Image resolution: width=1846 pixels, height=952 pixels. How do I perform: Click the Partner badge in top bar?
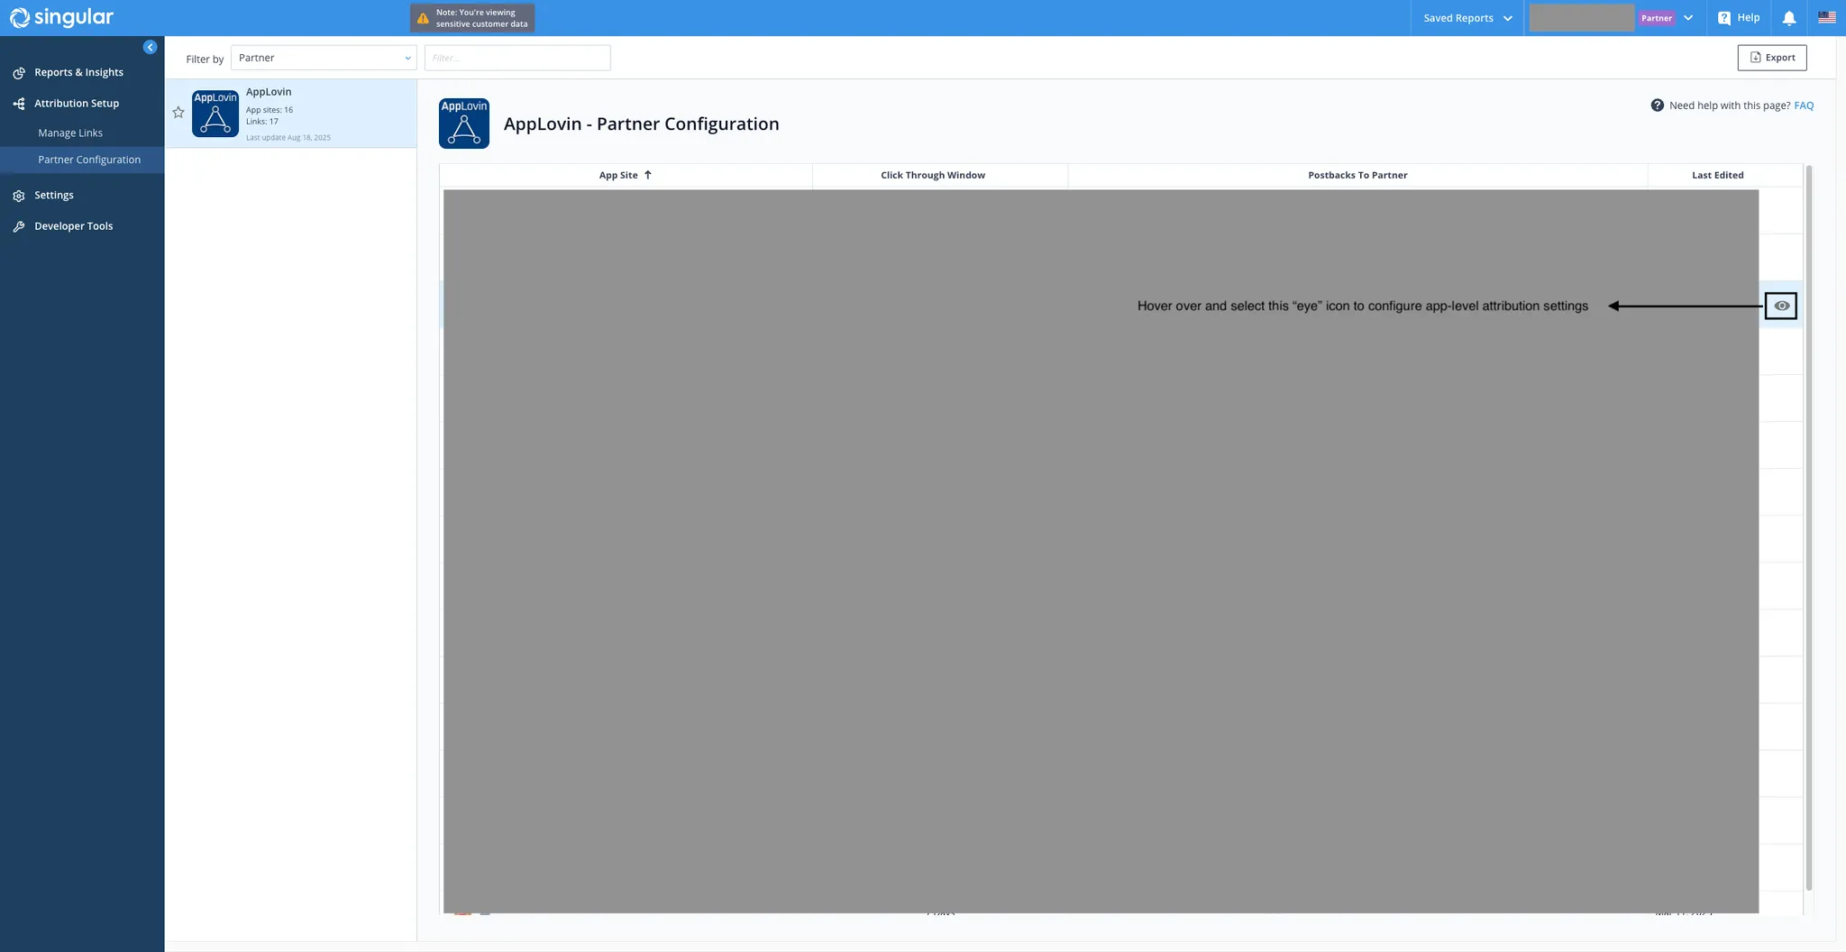tap(1657, 18)
